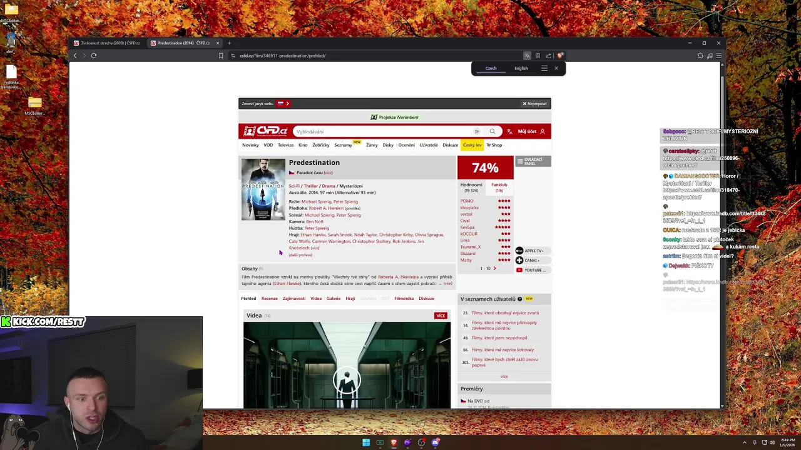Click OBS taskbar icon
This screenshot has height=450, width=801.
coord(422,442)
